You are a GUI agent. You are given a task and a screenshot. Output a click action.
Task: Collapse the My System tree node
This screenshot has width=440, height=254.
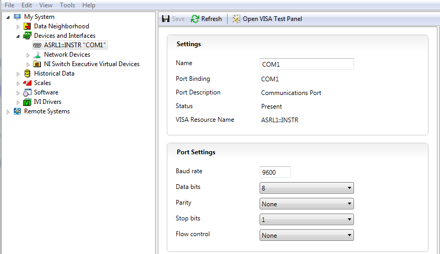(x=8, y=17)
